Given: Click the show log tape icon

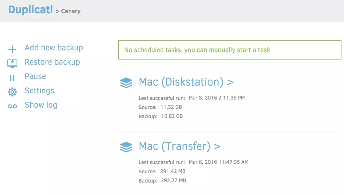Looking at the screenshot, I should 12,106.
